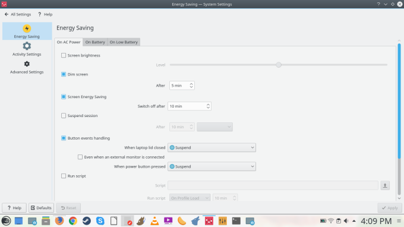Enable the Run script checkbox

click(x=64, y=176)
